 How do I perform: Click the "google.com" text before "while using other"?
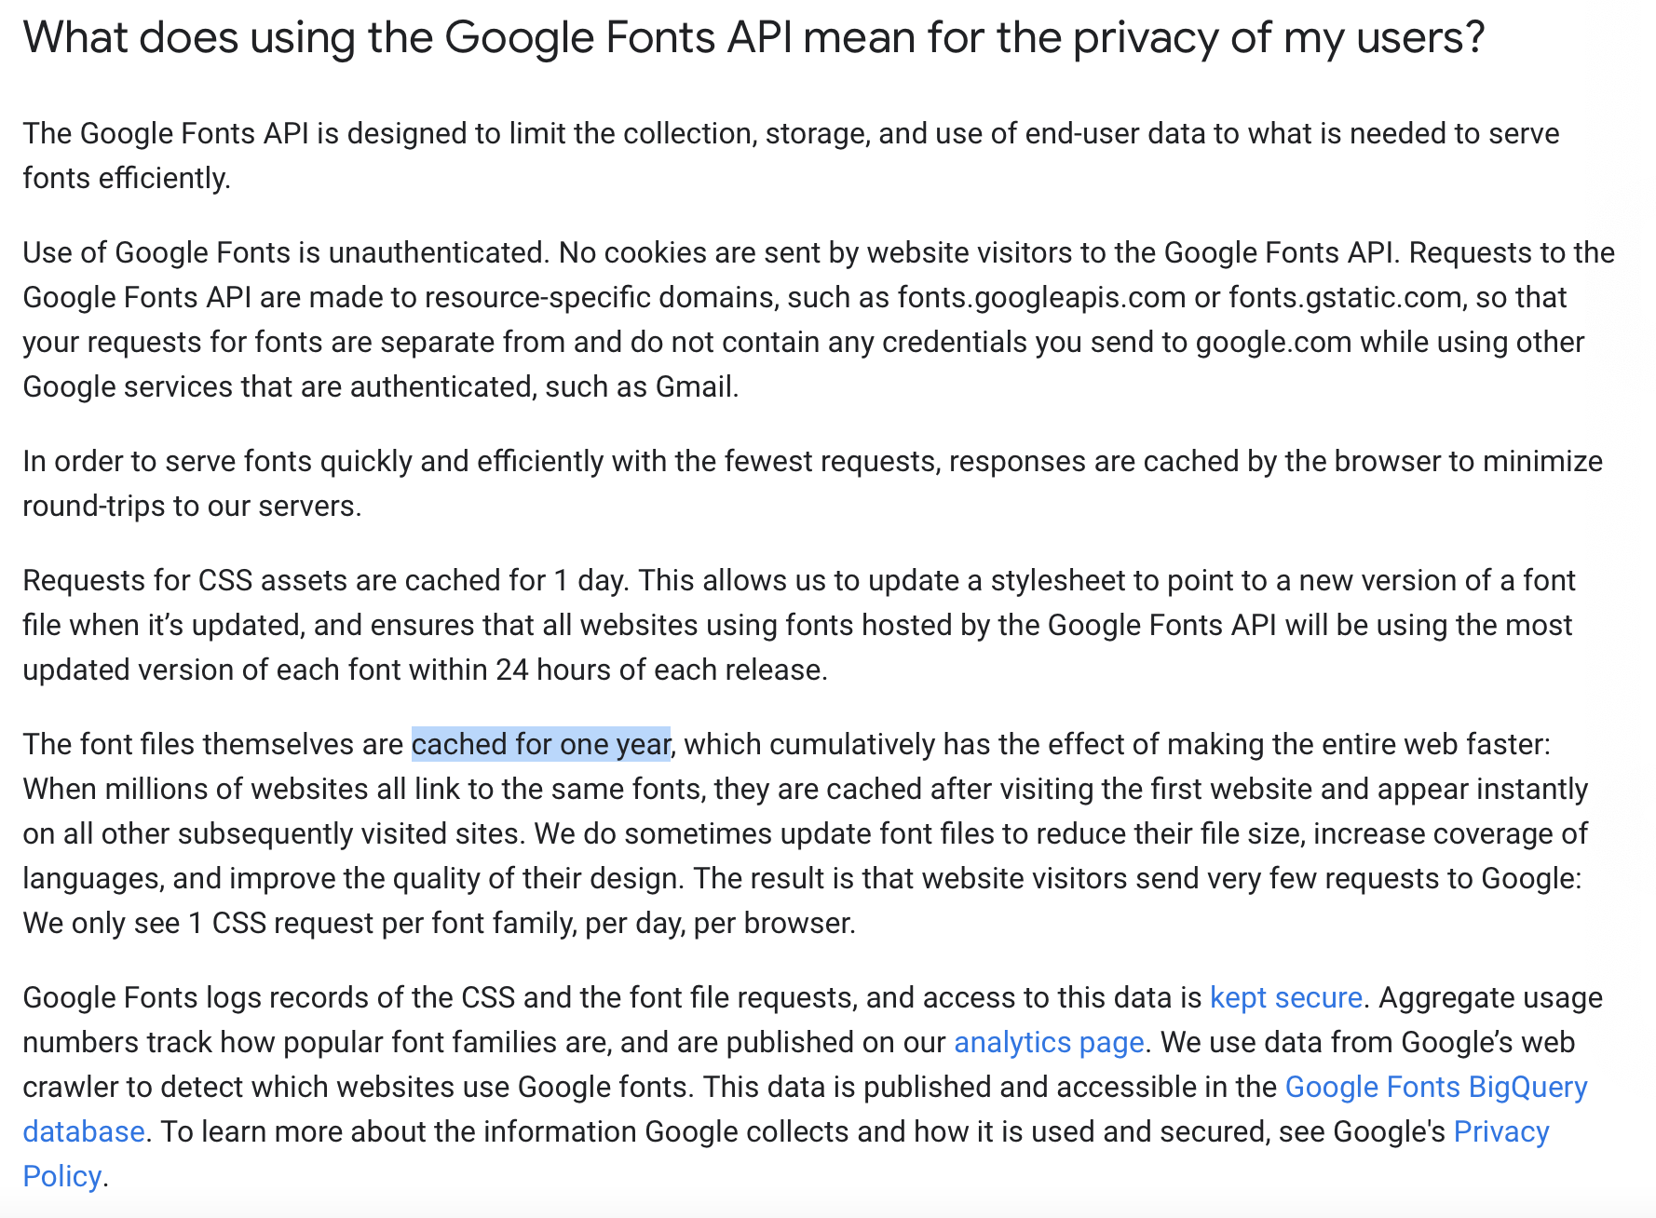click(x=1273, y=342)
